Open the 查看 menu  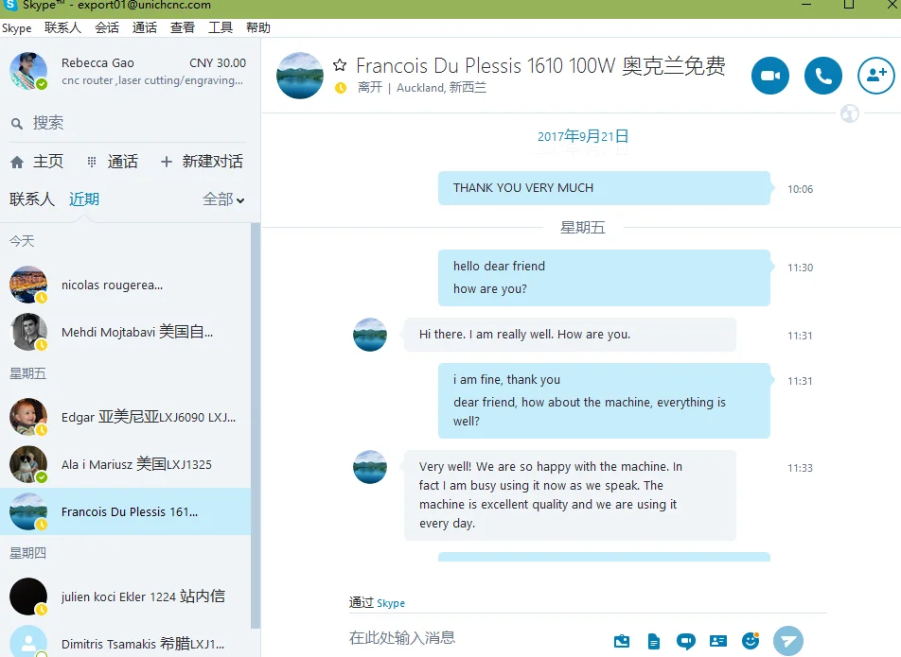[x=182, y=27]
